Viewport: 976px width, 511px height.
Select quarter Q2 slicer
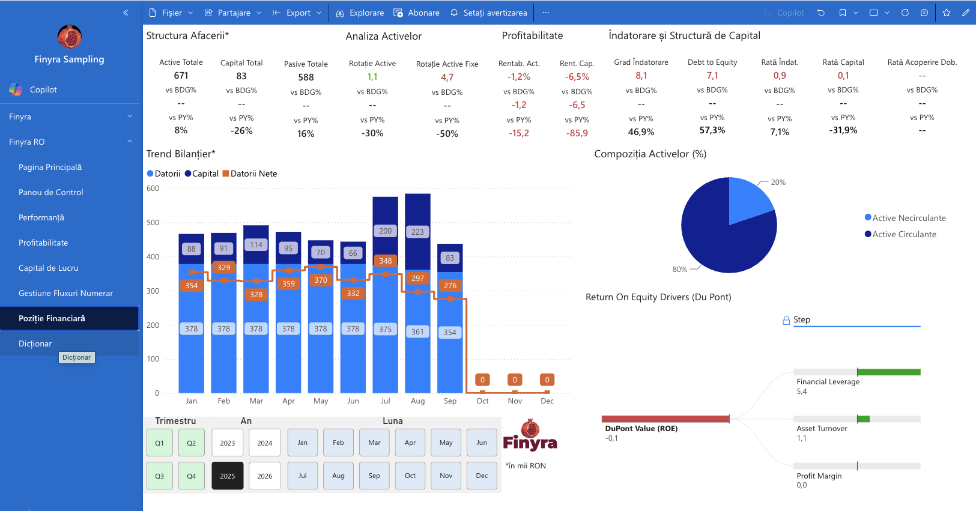tap(191, 443)
